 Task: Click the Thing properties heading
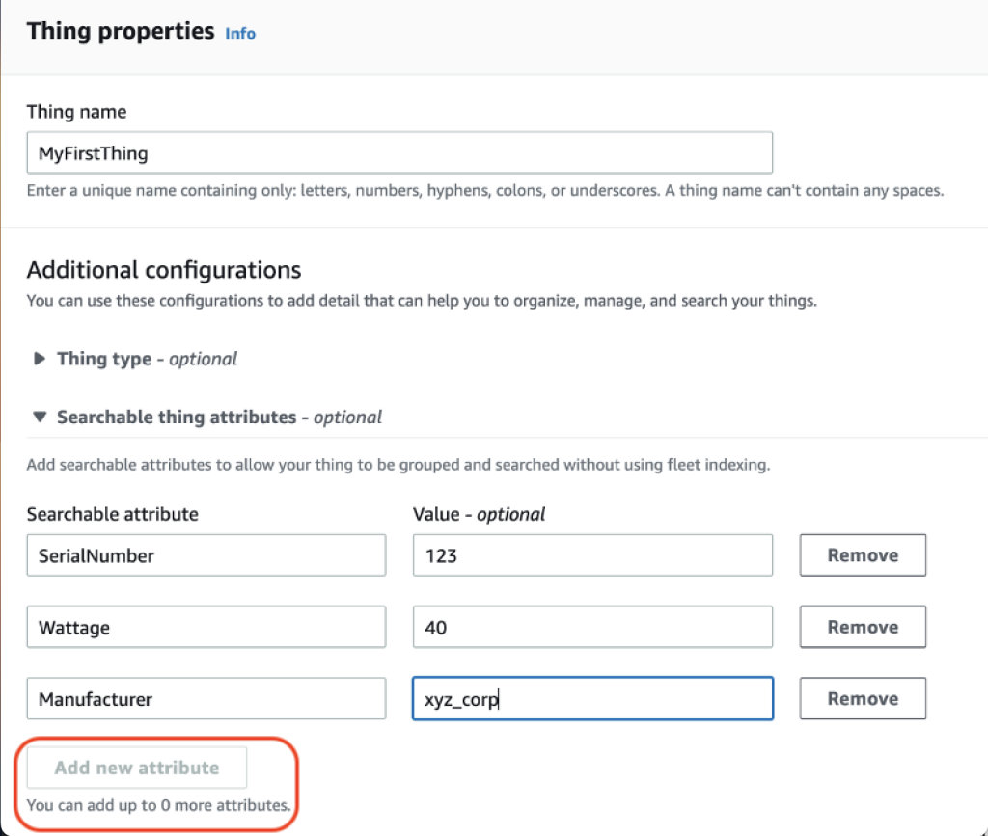tap(118, 30)
